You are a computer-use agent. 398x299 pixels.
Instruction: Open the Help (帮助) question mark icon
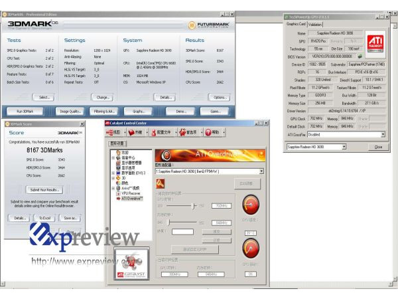tap(212, 132)
